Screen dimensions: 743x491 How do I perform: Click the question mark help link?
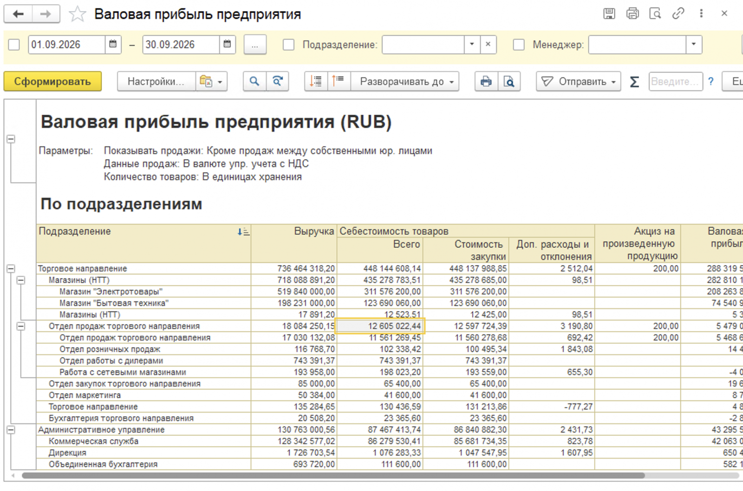click(x=711, y=81)
